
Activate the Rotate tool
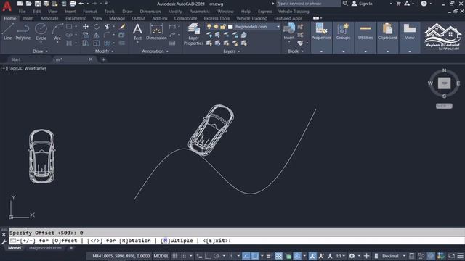tap(97, 27)
